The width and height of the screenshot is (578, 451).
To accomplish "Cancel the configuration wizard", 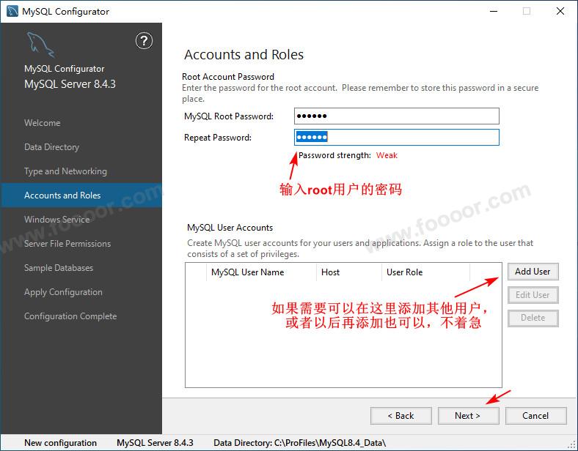I will click(x=535, y=416).
